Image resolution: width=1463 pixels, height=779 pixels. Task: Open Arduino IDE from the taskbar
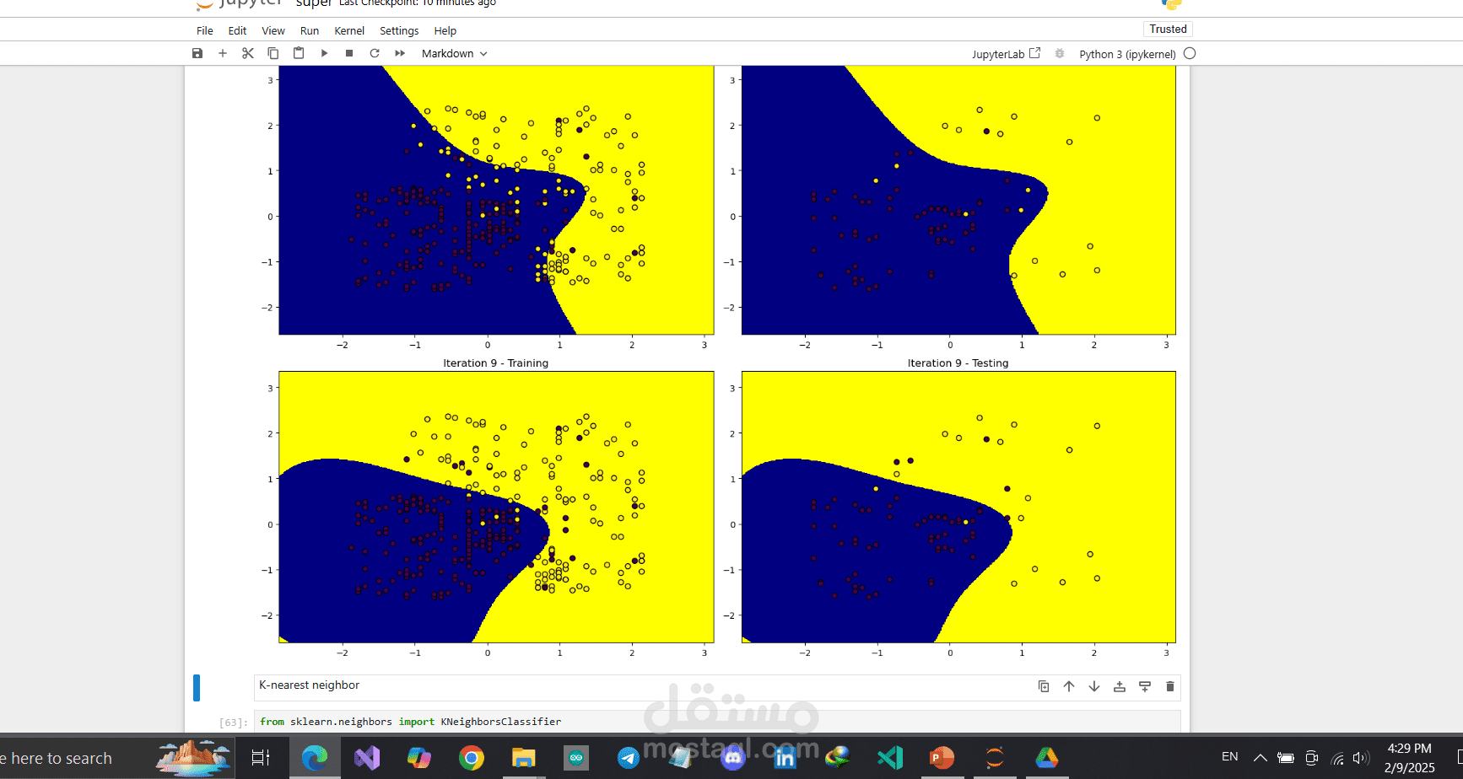(576, 758)
